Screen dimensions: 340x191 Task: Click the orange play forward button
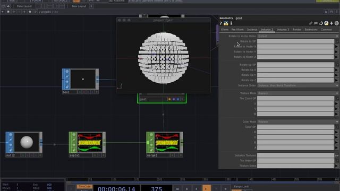(x=207, y=188)
